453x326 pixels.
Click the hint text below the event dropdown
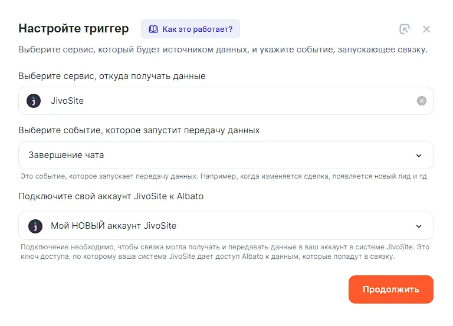point(223,176)
